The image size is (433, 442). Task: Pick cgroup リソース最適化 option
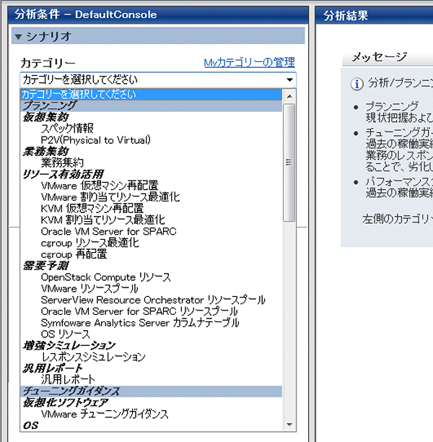point(90,243)
